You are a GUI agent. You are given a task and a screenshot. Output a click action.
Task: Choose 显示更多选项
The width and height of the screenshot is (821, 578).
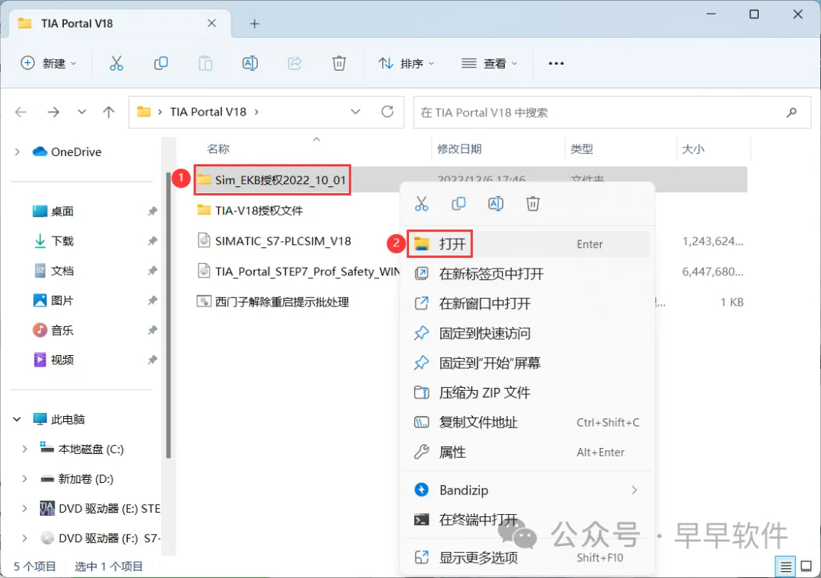[x=528, y=557]
